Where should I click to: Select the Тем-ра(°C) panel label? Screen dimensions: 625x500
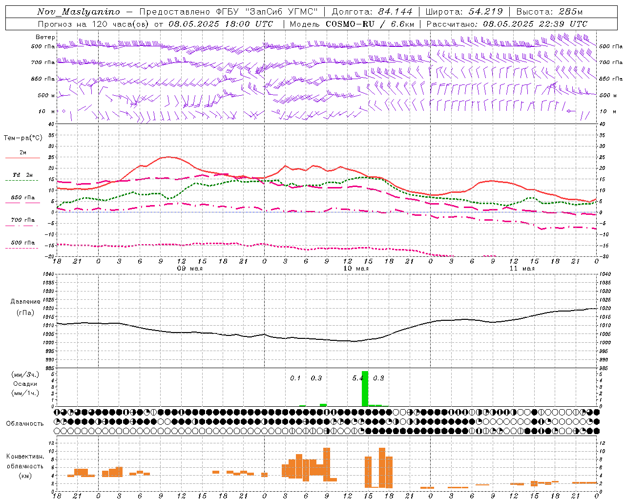[23, 138]
